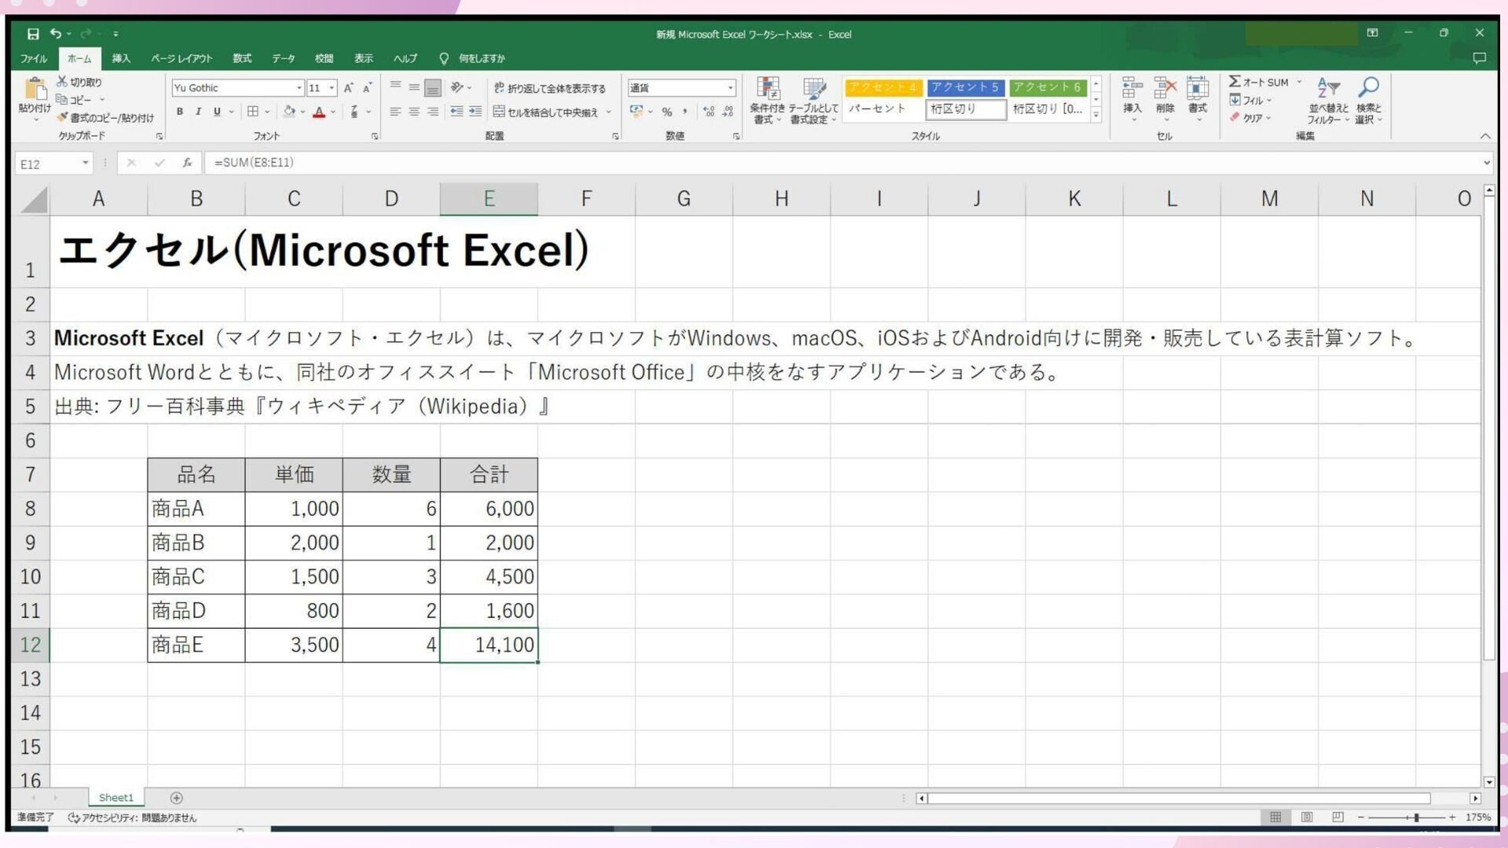Click the Increase Indent icon
Image resolution: width=1508 pixels, height=848 pixels.
tap(475, 111)
